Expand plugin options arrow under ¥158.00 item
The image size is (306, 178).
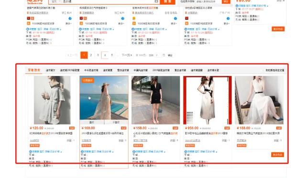(x=164, y=152)
